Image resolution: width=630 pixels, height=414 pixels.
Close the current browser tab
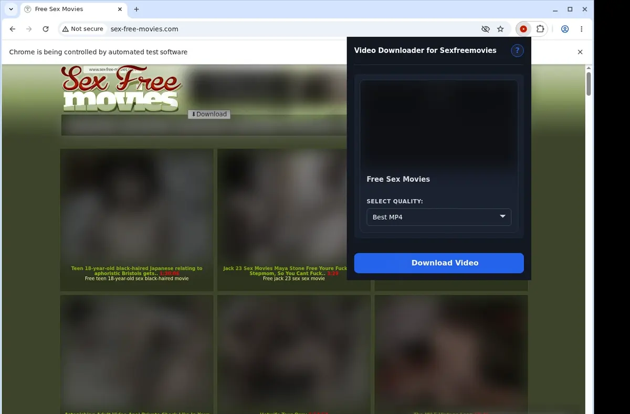120,9
